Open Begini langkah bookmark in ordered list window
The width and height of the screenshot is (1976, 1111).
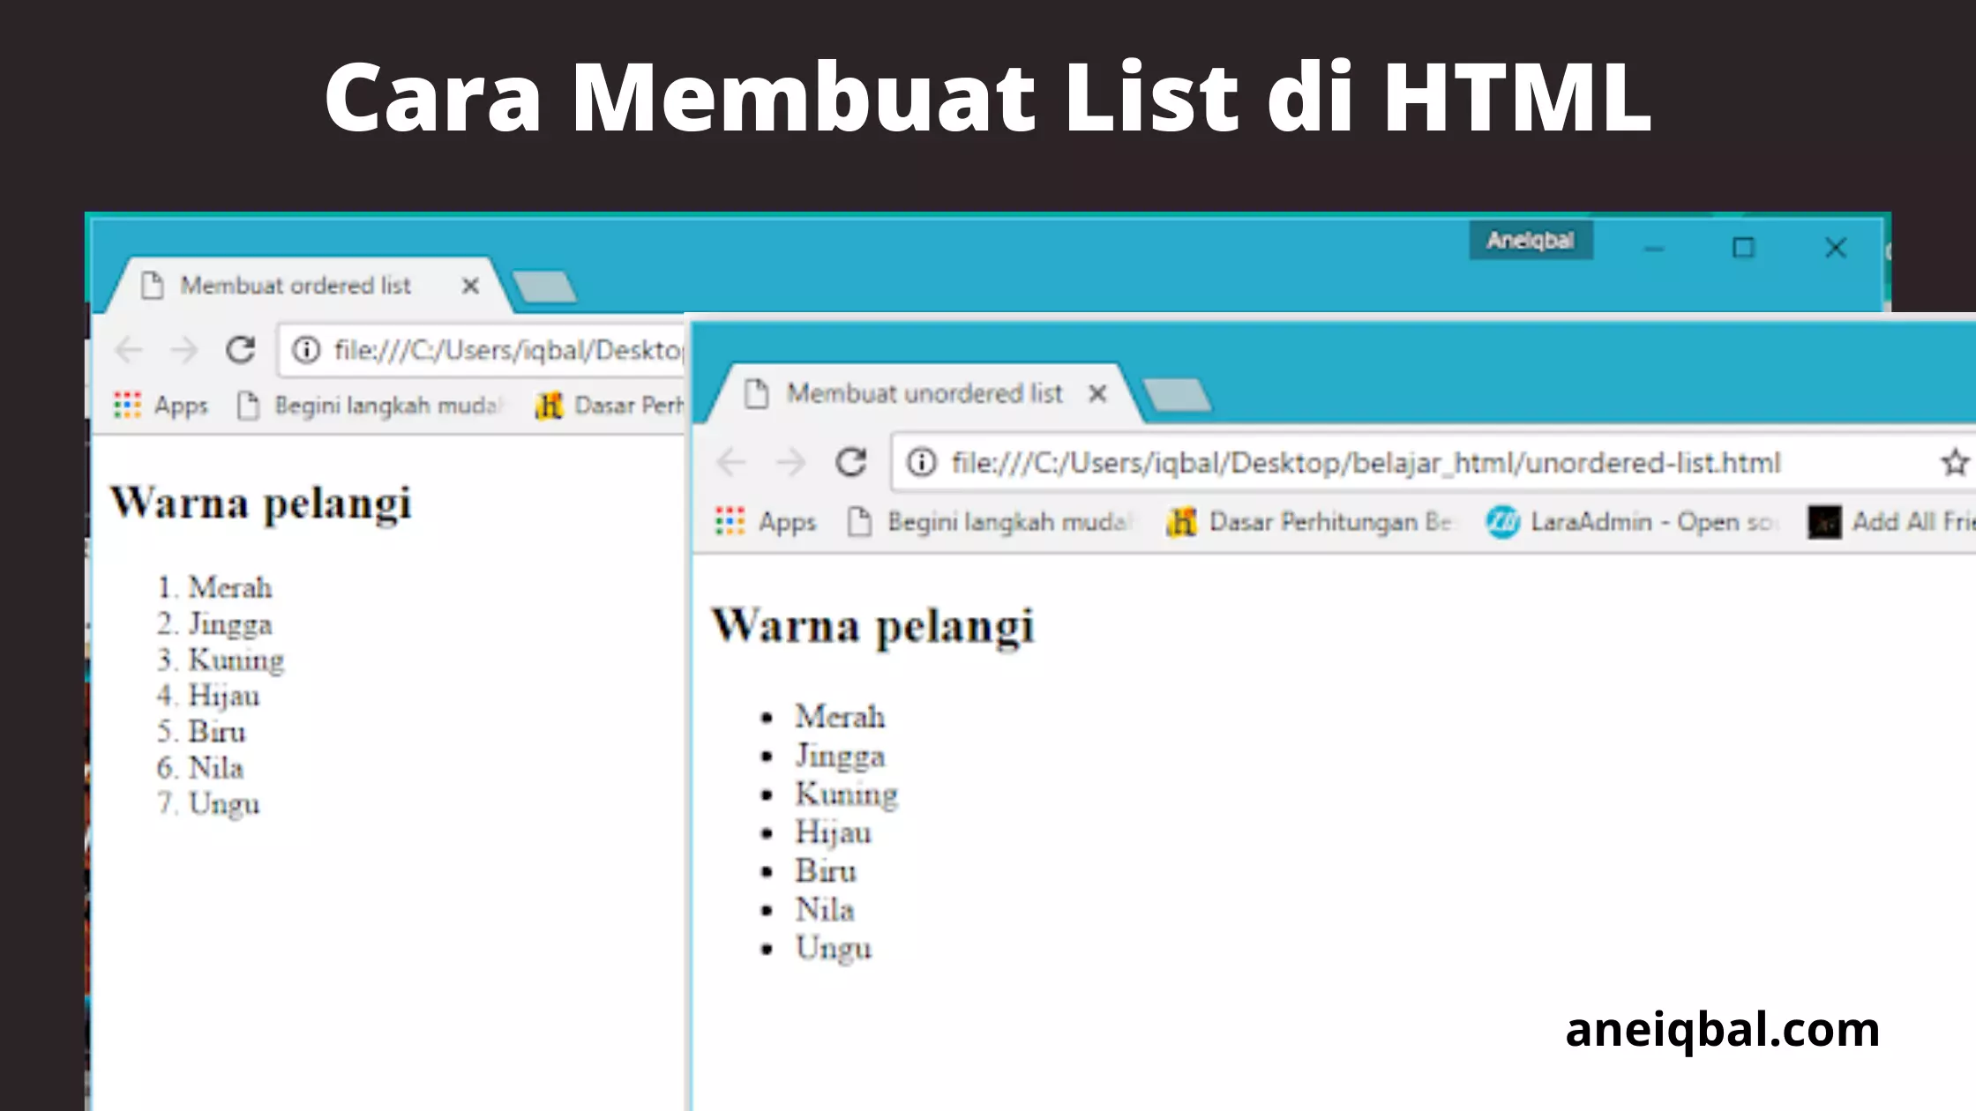pos(370,406)
